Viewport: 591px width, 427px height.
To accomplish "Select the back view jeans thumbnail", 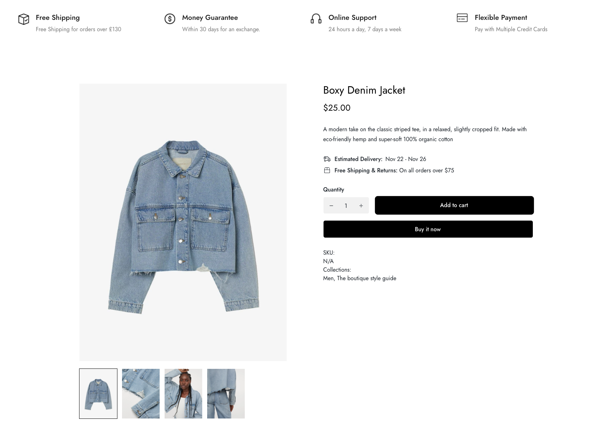I will pyautogui.click(x=226, y=394).
